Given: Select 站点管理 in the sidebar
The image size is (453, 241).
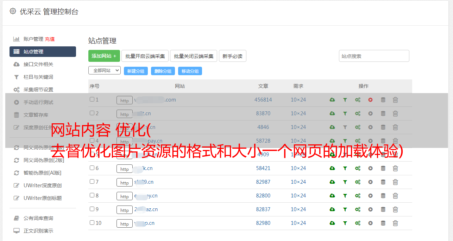Looking at the screenshot, I should click(x=43, y=52).
